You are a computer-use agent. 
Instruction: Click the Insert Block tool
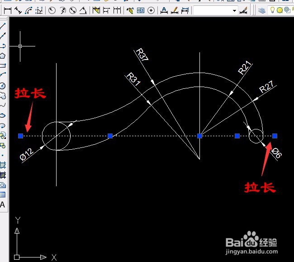pyautogui.click(x=3, y=135)
